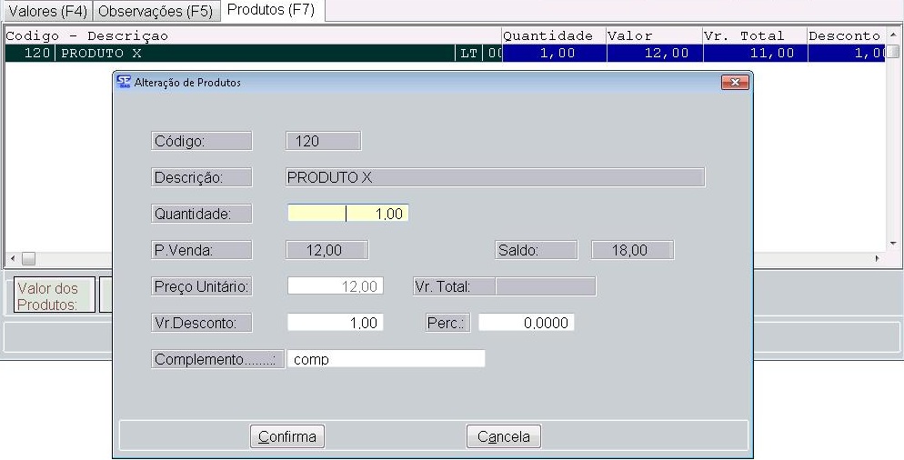
Task: Click the Perc. percentage field
Action: point(526,323)
